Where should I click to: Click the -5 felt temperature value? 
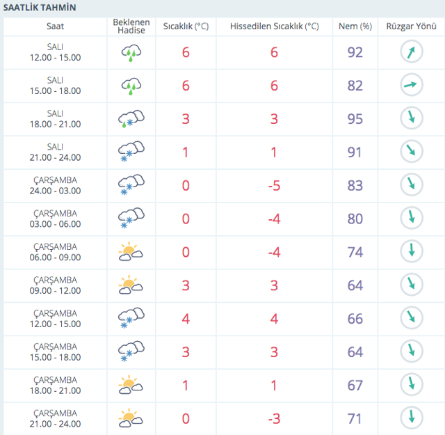274,186
